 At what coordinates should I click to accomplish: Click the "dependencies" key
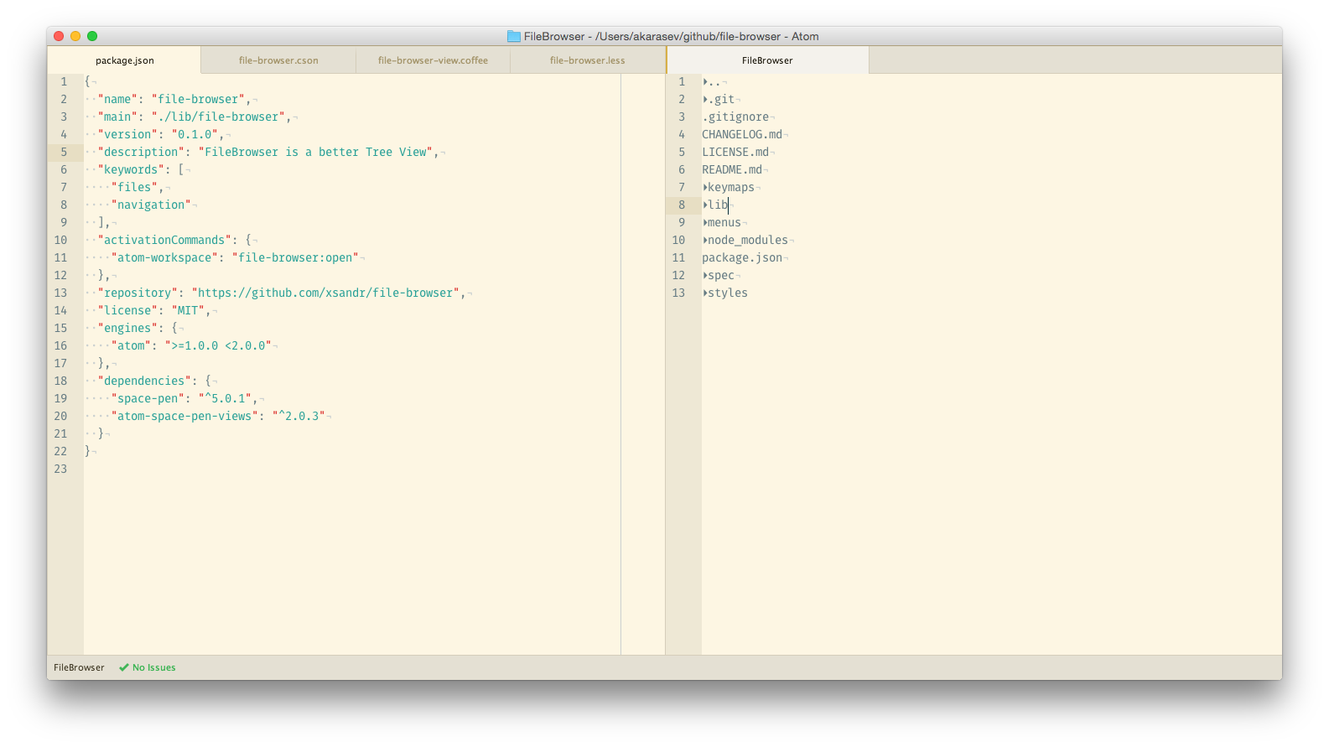pyautogui.click(x=144, y=381)
